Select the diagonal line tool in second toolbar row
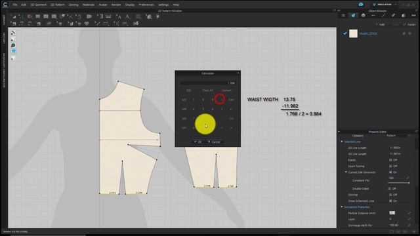420x236 pixels. (98, 24)
